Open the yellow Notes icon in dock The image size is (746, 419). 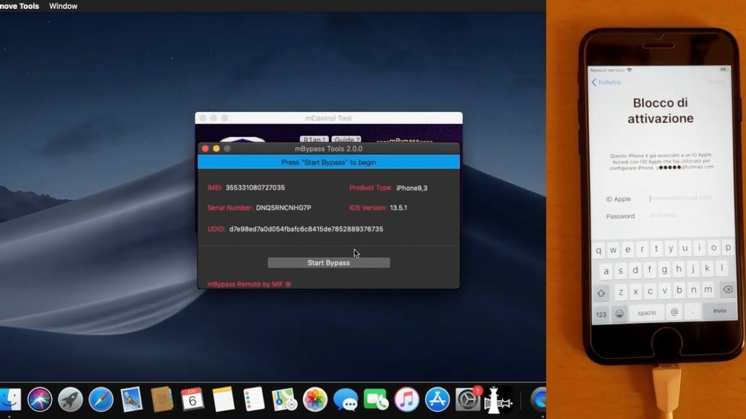(223, 400)
